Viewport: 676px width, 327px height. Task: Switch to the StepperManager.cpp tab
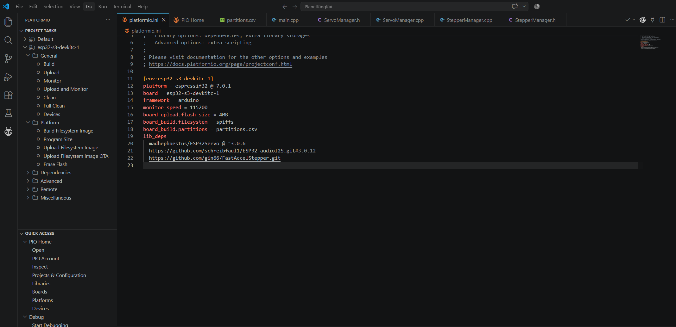click(469, 20)
